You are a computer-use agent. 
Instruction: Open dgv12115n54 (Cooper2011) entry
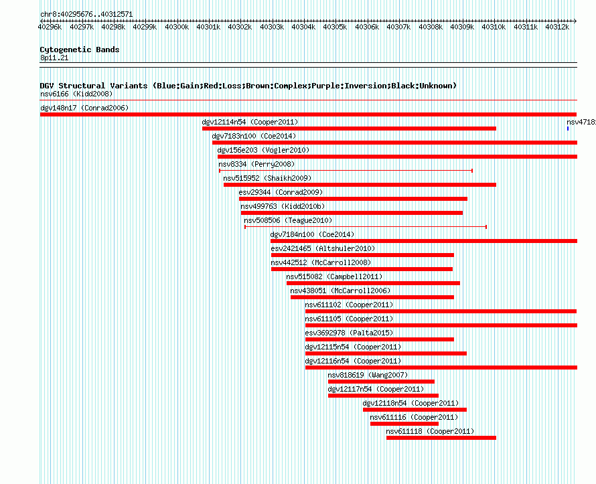click(353, 347)
